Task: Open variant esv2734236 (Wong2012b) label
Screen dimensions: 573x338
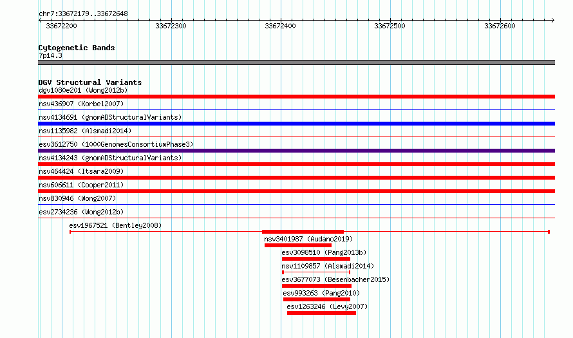Action: tap(81, 212)
